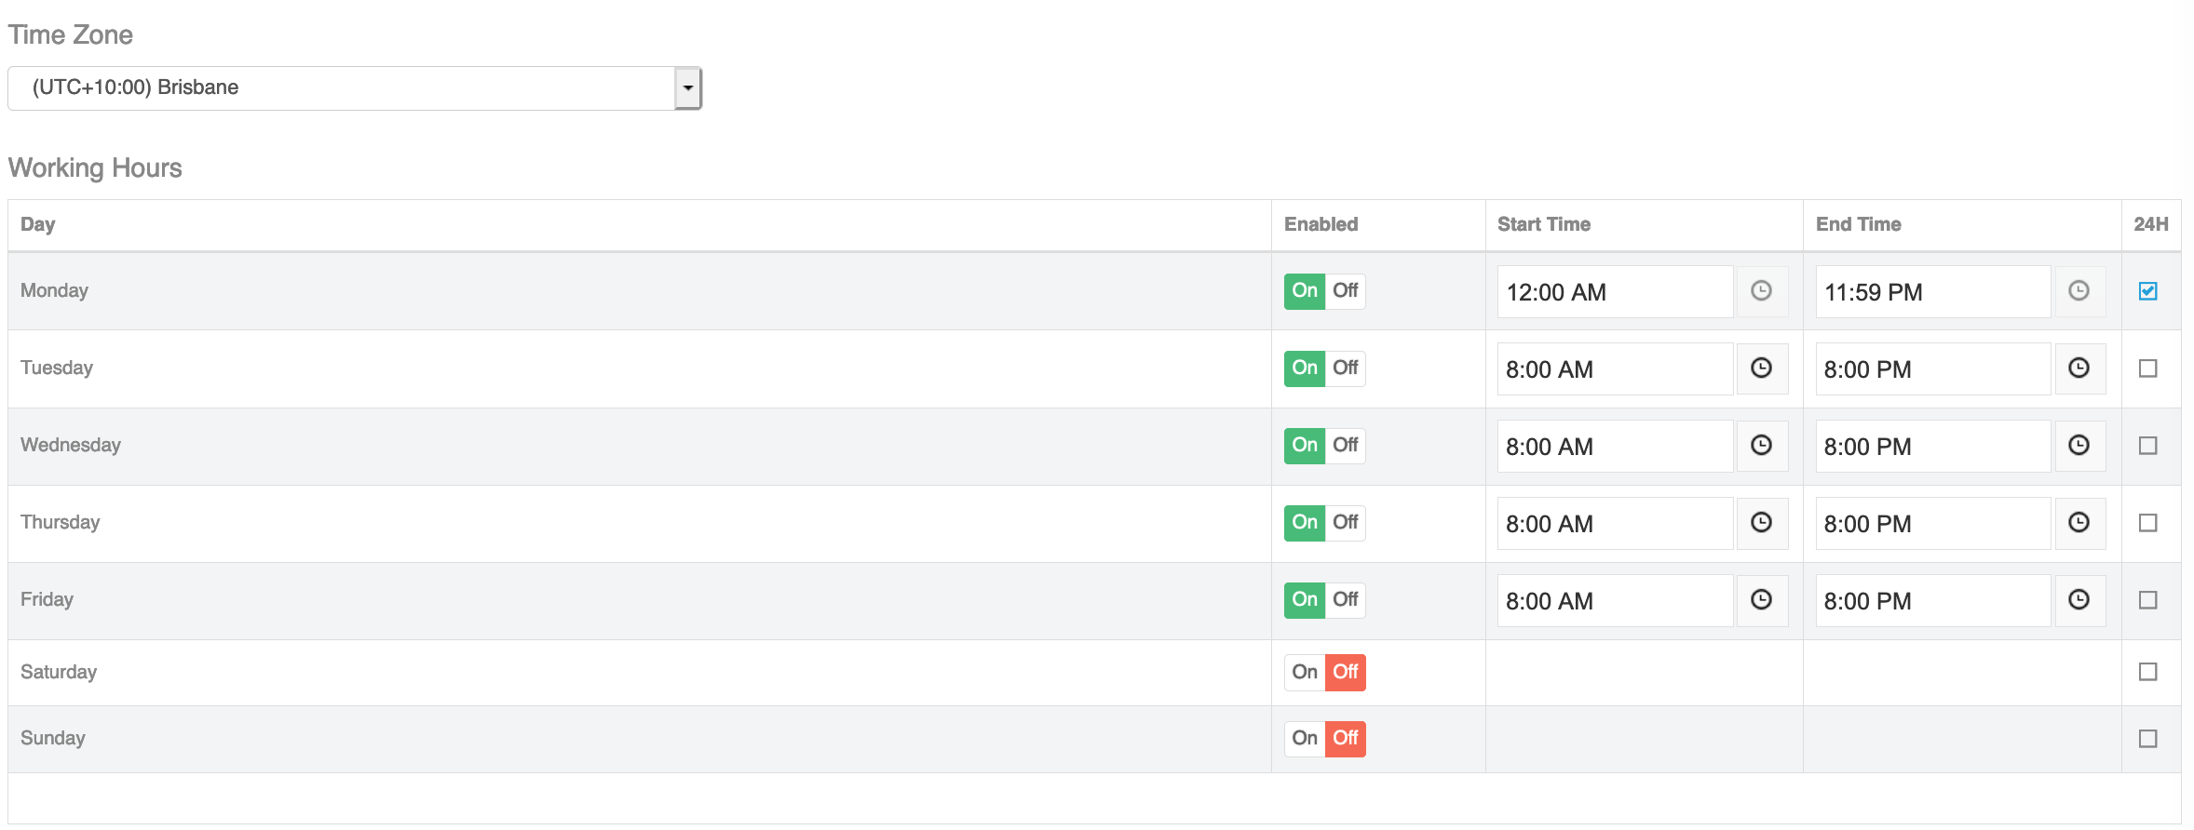The height and width of the screenshot is (830, 2194).
Task: Open Tuesday end time clock picker
Action: (2079, 368)
